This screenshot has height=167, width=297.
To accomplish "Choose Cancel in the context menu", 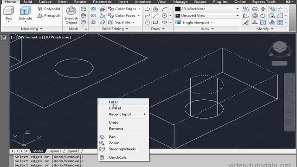I will [x=123, y=108].
